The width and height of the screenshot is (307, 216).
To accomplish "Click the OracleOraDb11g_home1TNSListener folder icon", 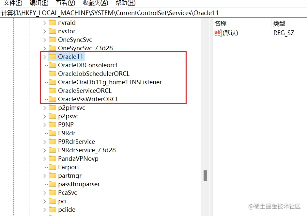I will coord(52,82).
